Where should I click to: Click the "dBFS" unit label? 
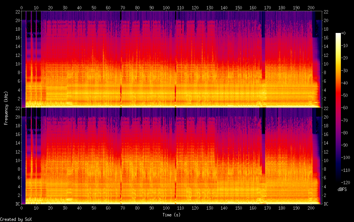pyautogui.click(x=342, y=189)
